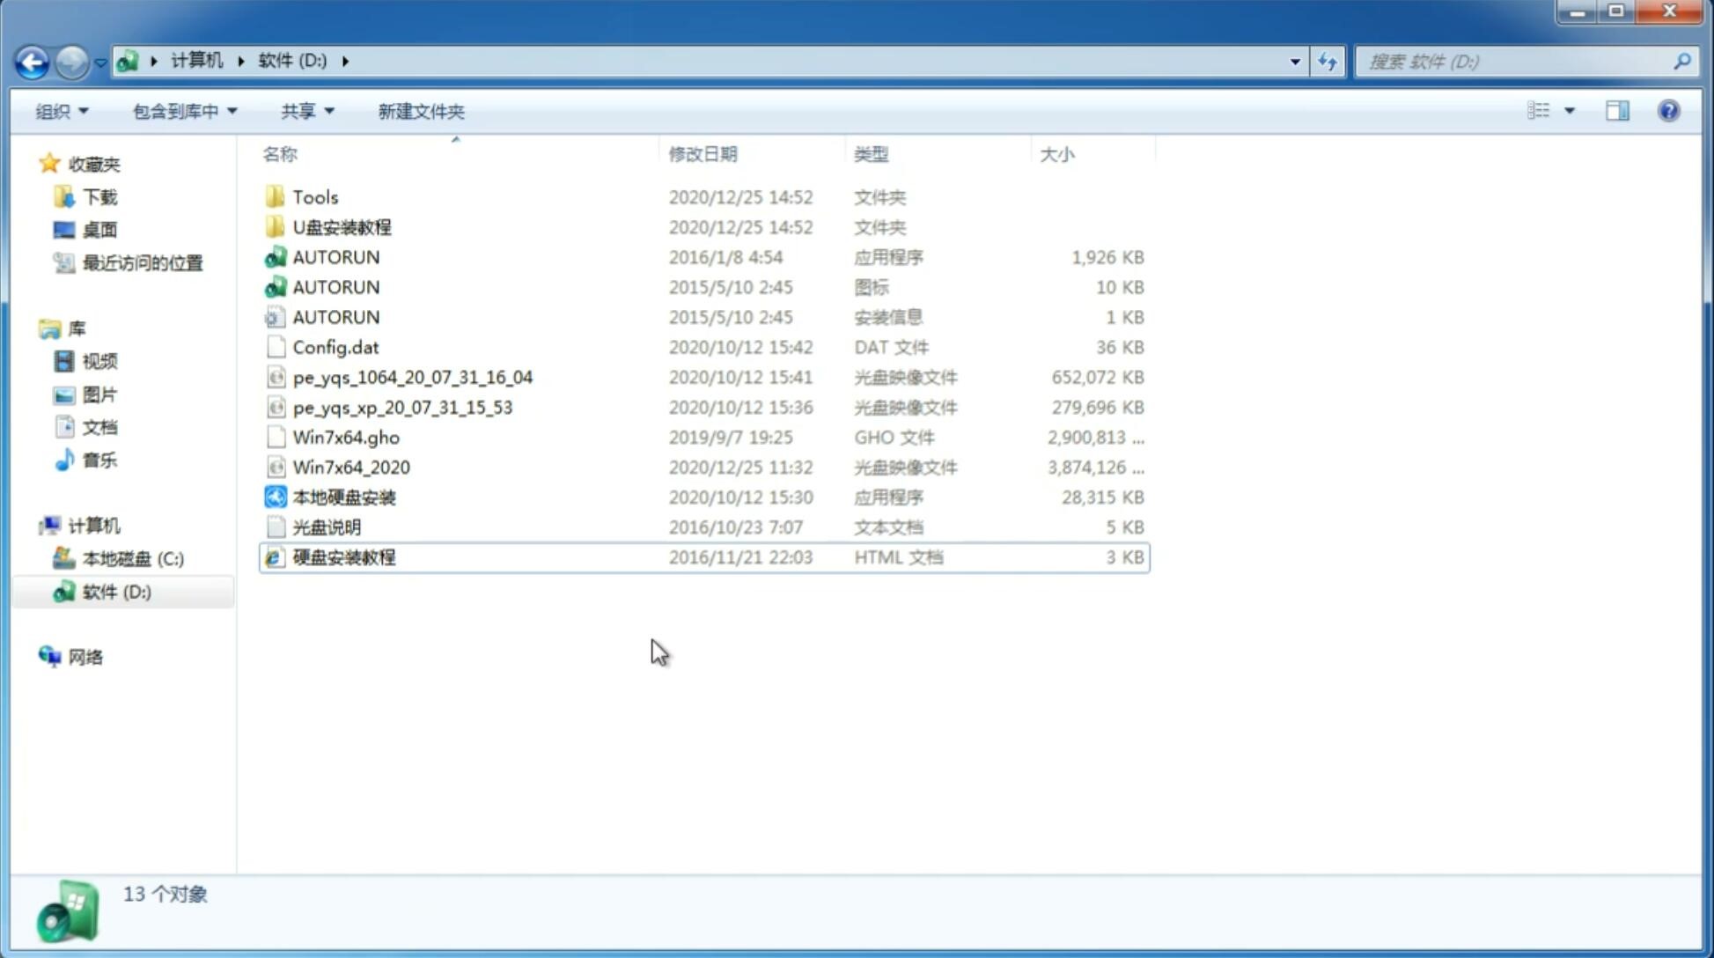1714x958 pixels.
Task: Click 包含到库中 dropdown button
Action: click(182, 111)
